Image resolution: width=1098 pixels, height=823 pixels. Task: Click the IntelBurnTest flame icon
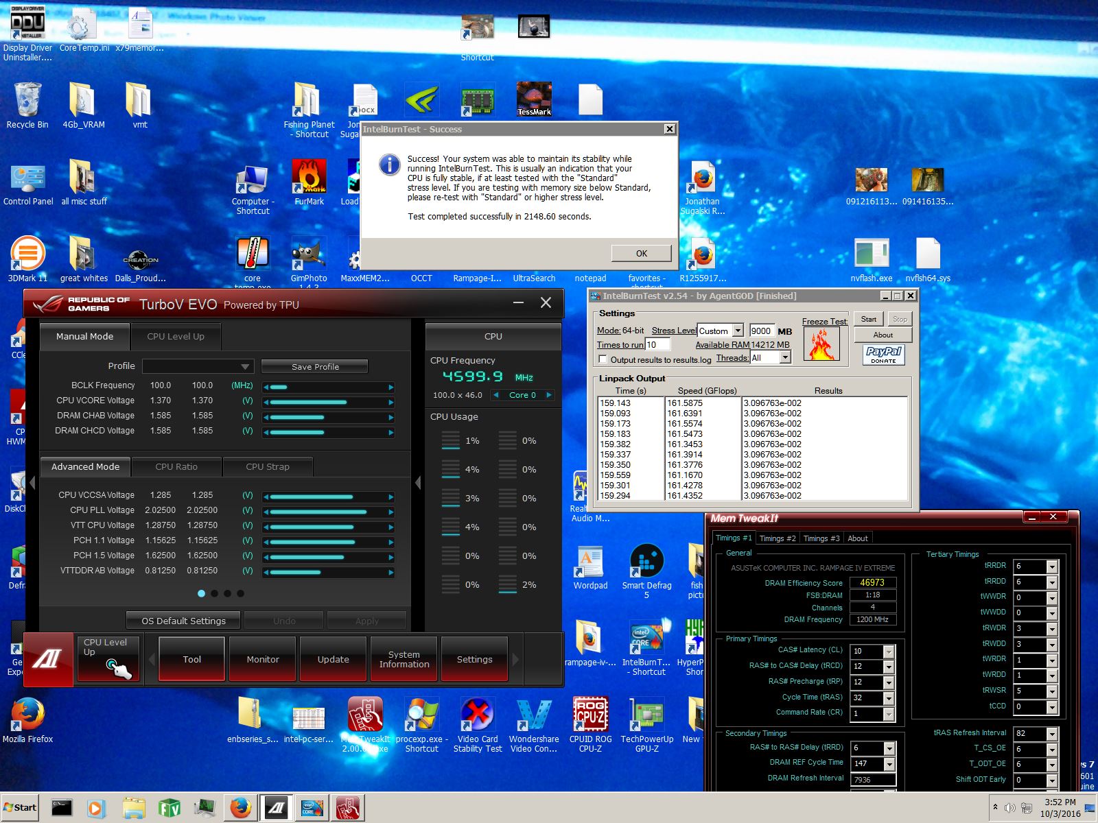(821, 344)
